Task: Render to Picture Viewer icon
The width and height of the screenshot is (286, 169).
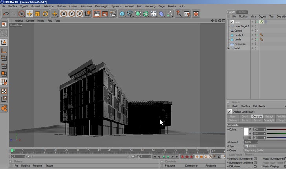Action: click(104, 14)
